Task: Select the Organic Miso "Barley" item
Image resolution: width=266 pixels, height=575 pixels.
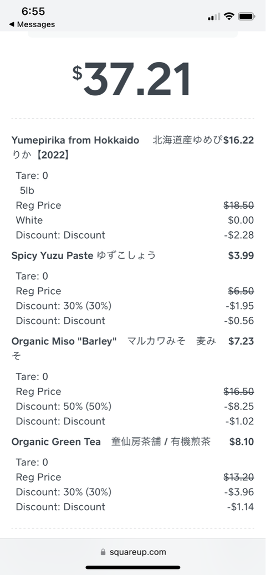Action: (x=64, y=341)
